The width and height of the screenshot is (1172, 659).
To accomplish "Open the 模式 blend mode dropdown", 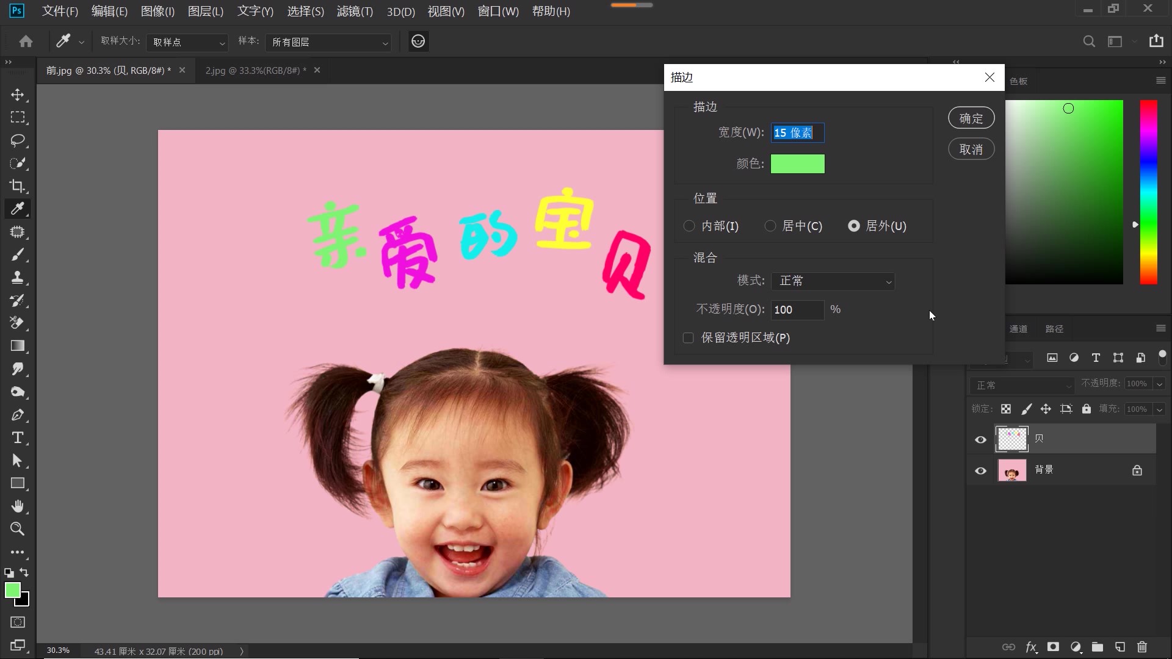I will [833, 281].
